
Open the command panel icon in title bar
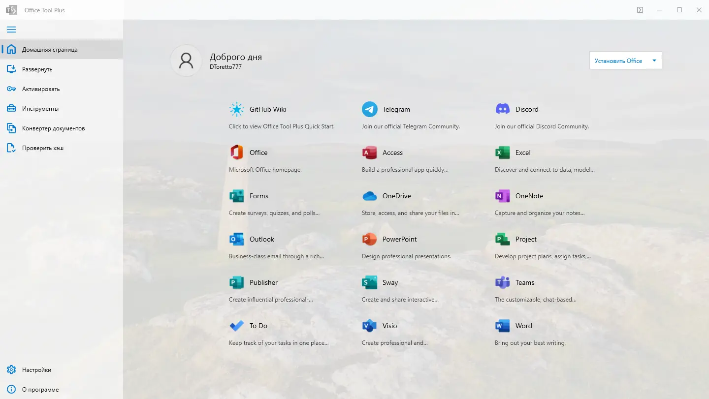click(640, 10)
